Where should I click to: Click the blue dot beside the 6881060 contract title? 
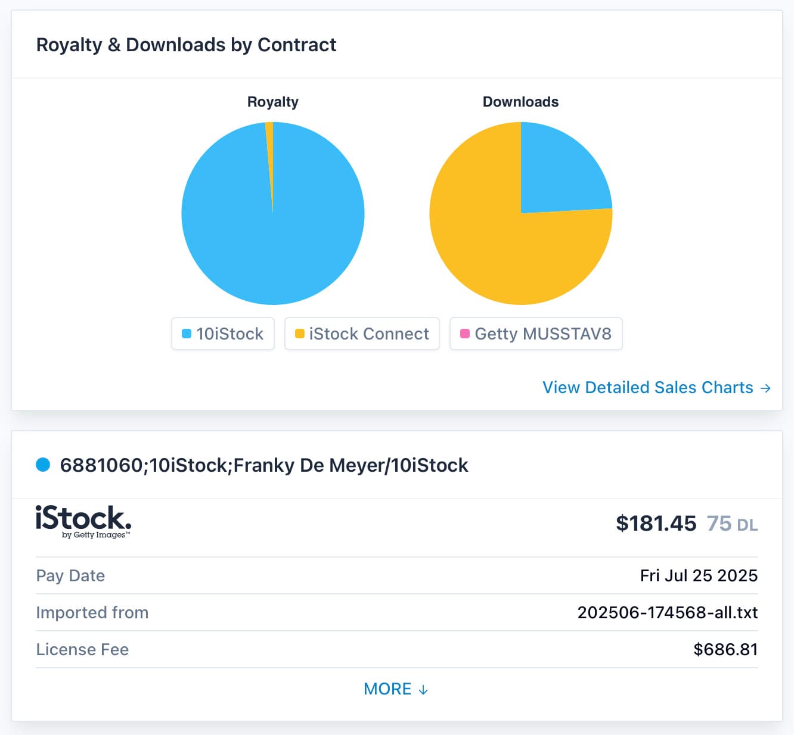43,465
